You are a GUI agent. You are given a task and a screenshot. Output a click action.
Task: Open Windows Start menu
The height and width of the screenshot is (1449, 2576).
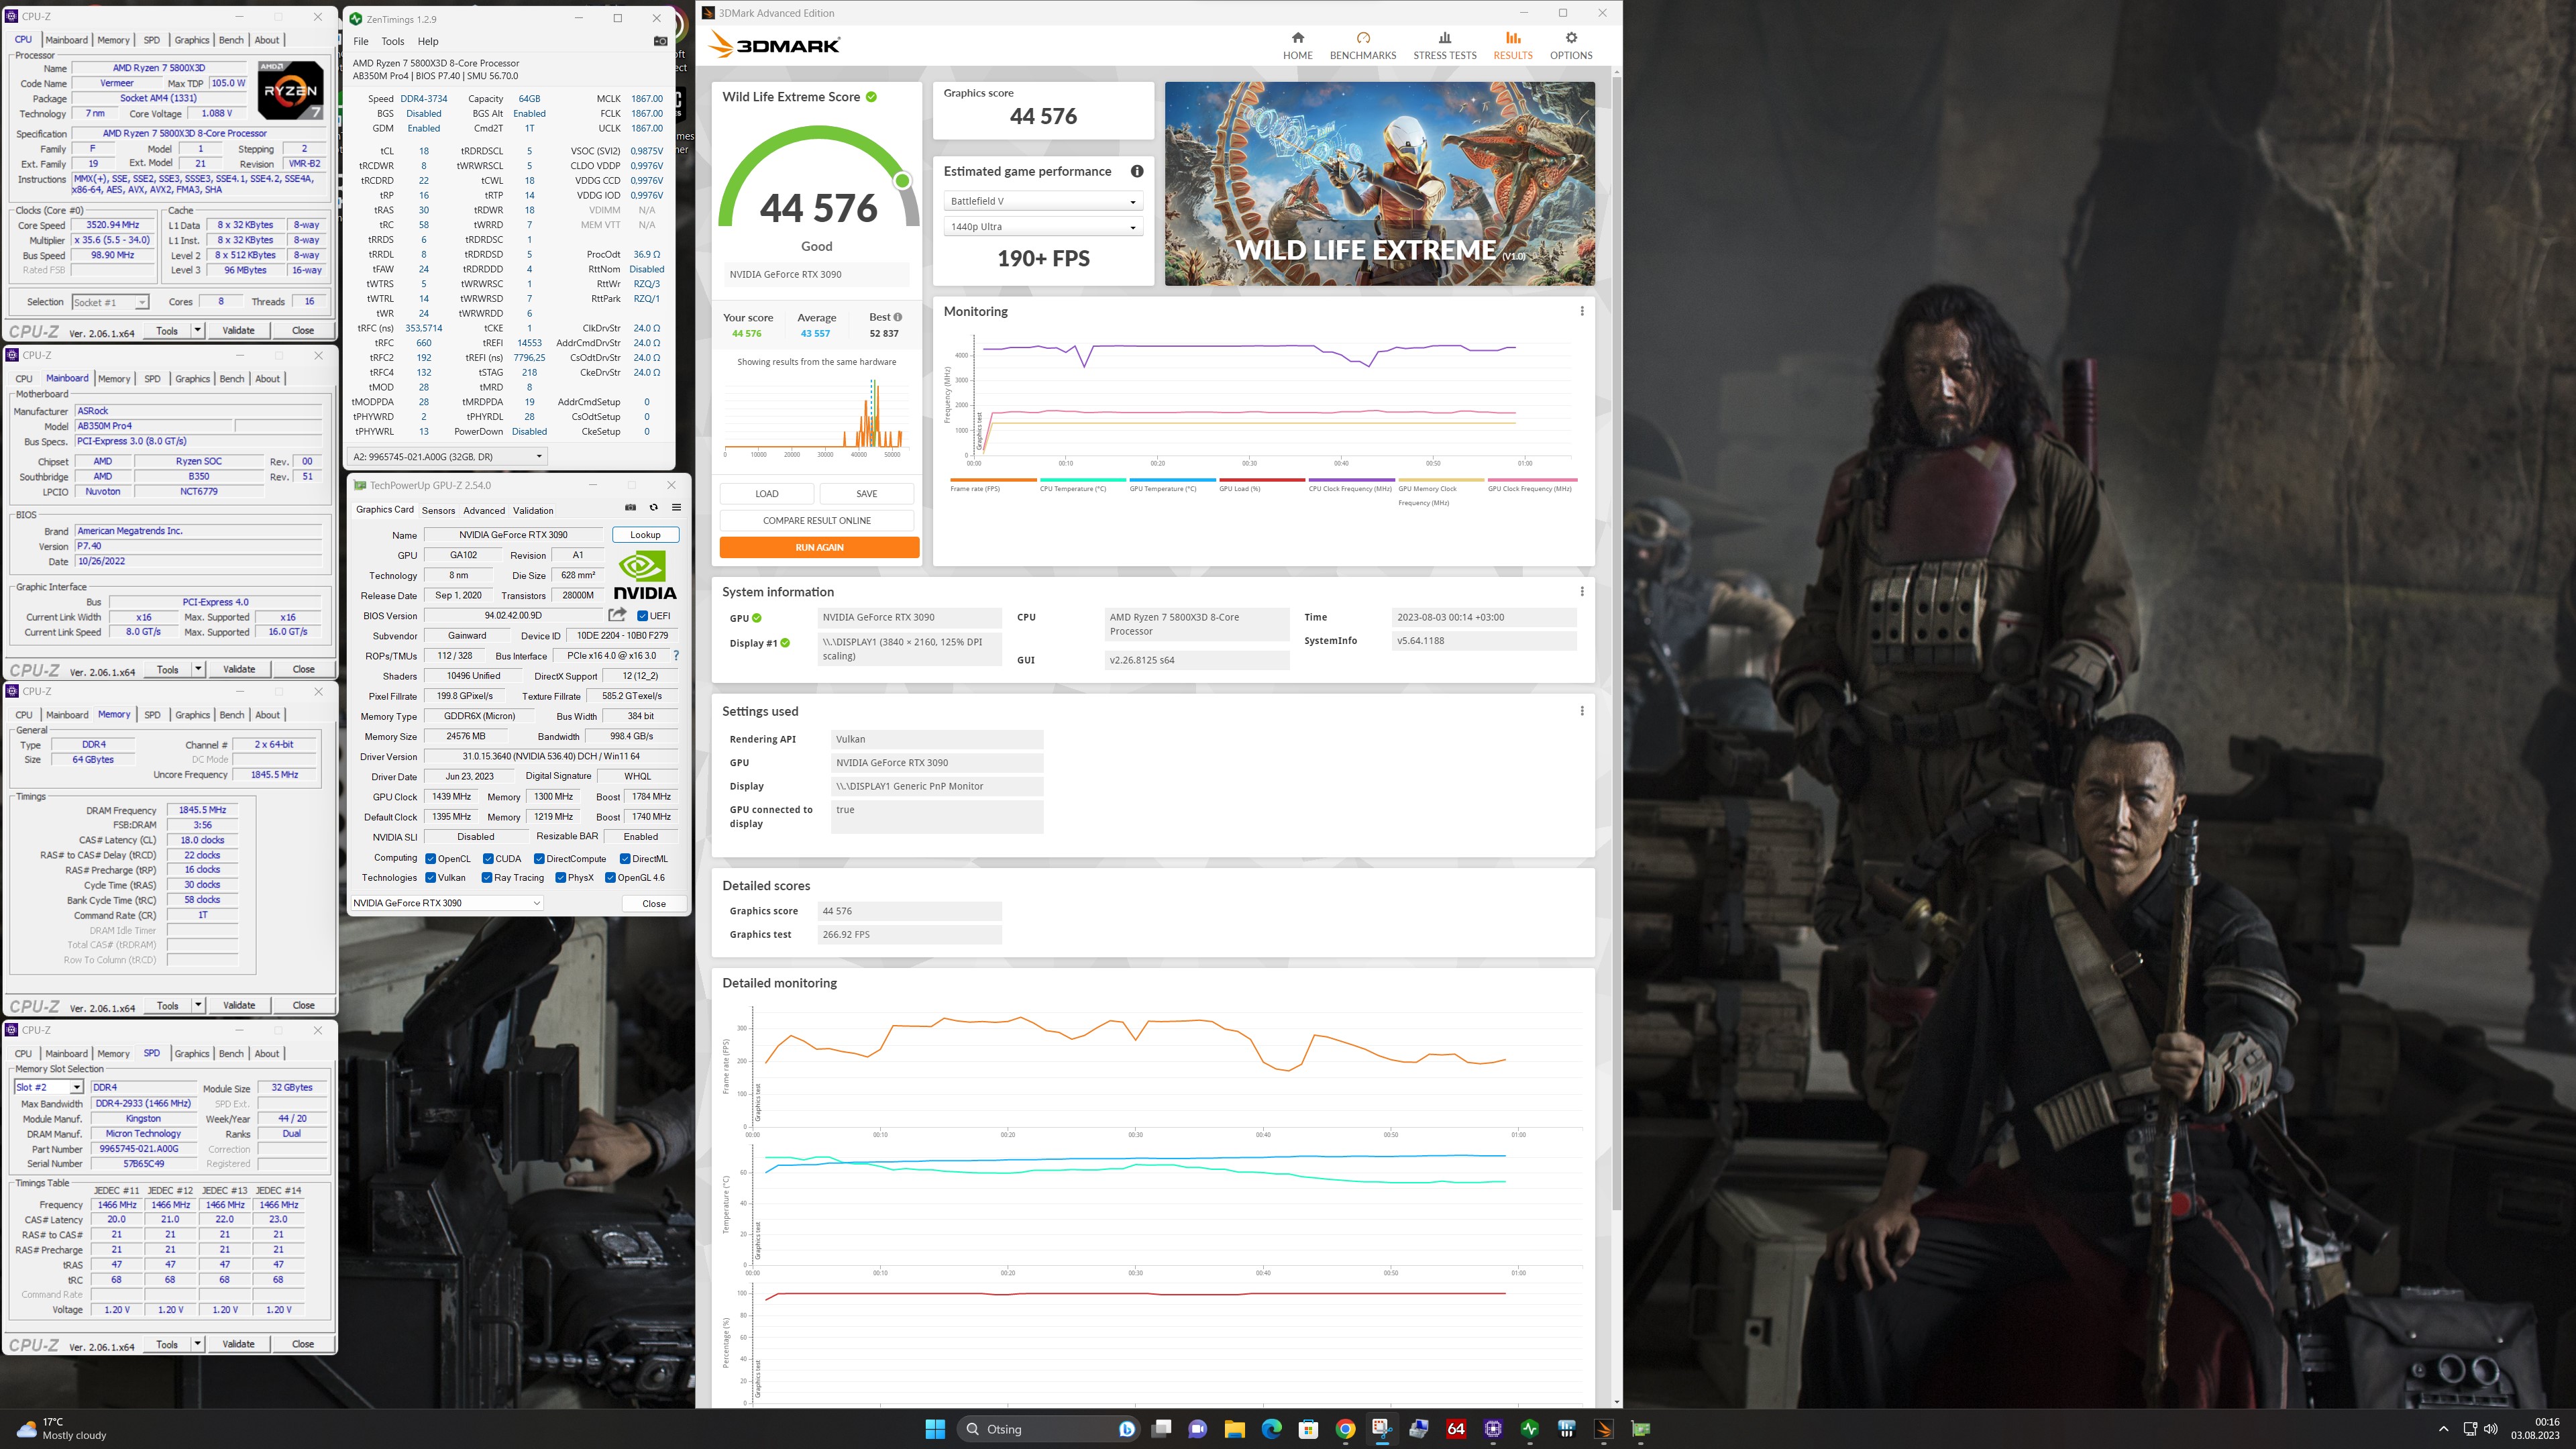(934, 1429)
